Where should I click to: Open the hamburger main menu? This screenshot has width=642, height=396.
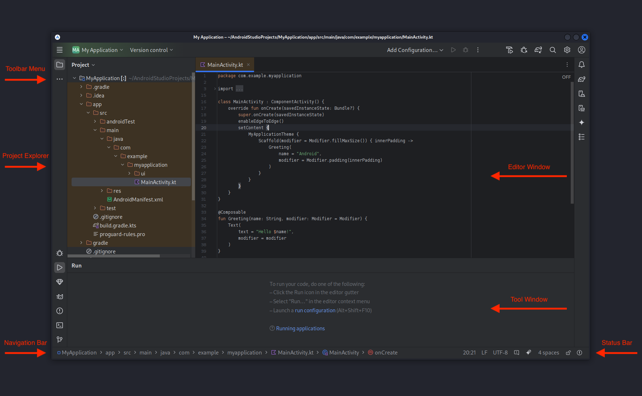click(60, 50)
